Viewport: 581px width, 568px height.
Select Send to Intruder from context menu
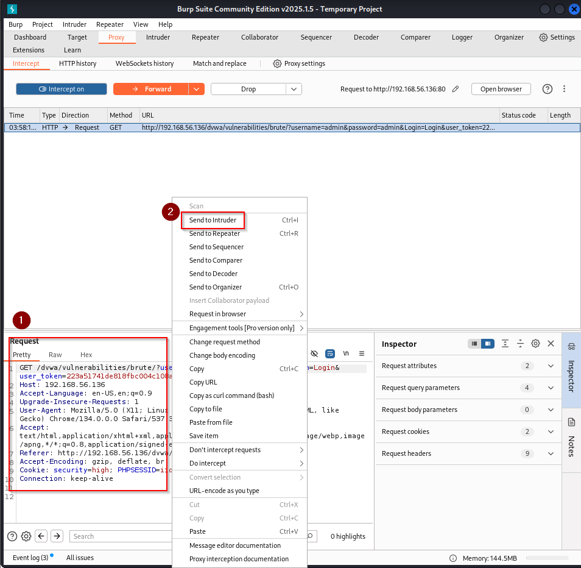pos(240,220)
